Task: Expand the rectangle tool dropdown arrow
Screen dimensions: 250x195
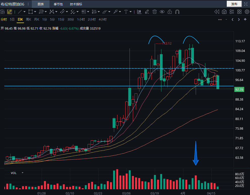Action: 35,12
